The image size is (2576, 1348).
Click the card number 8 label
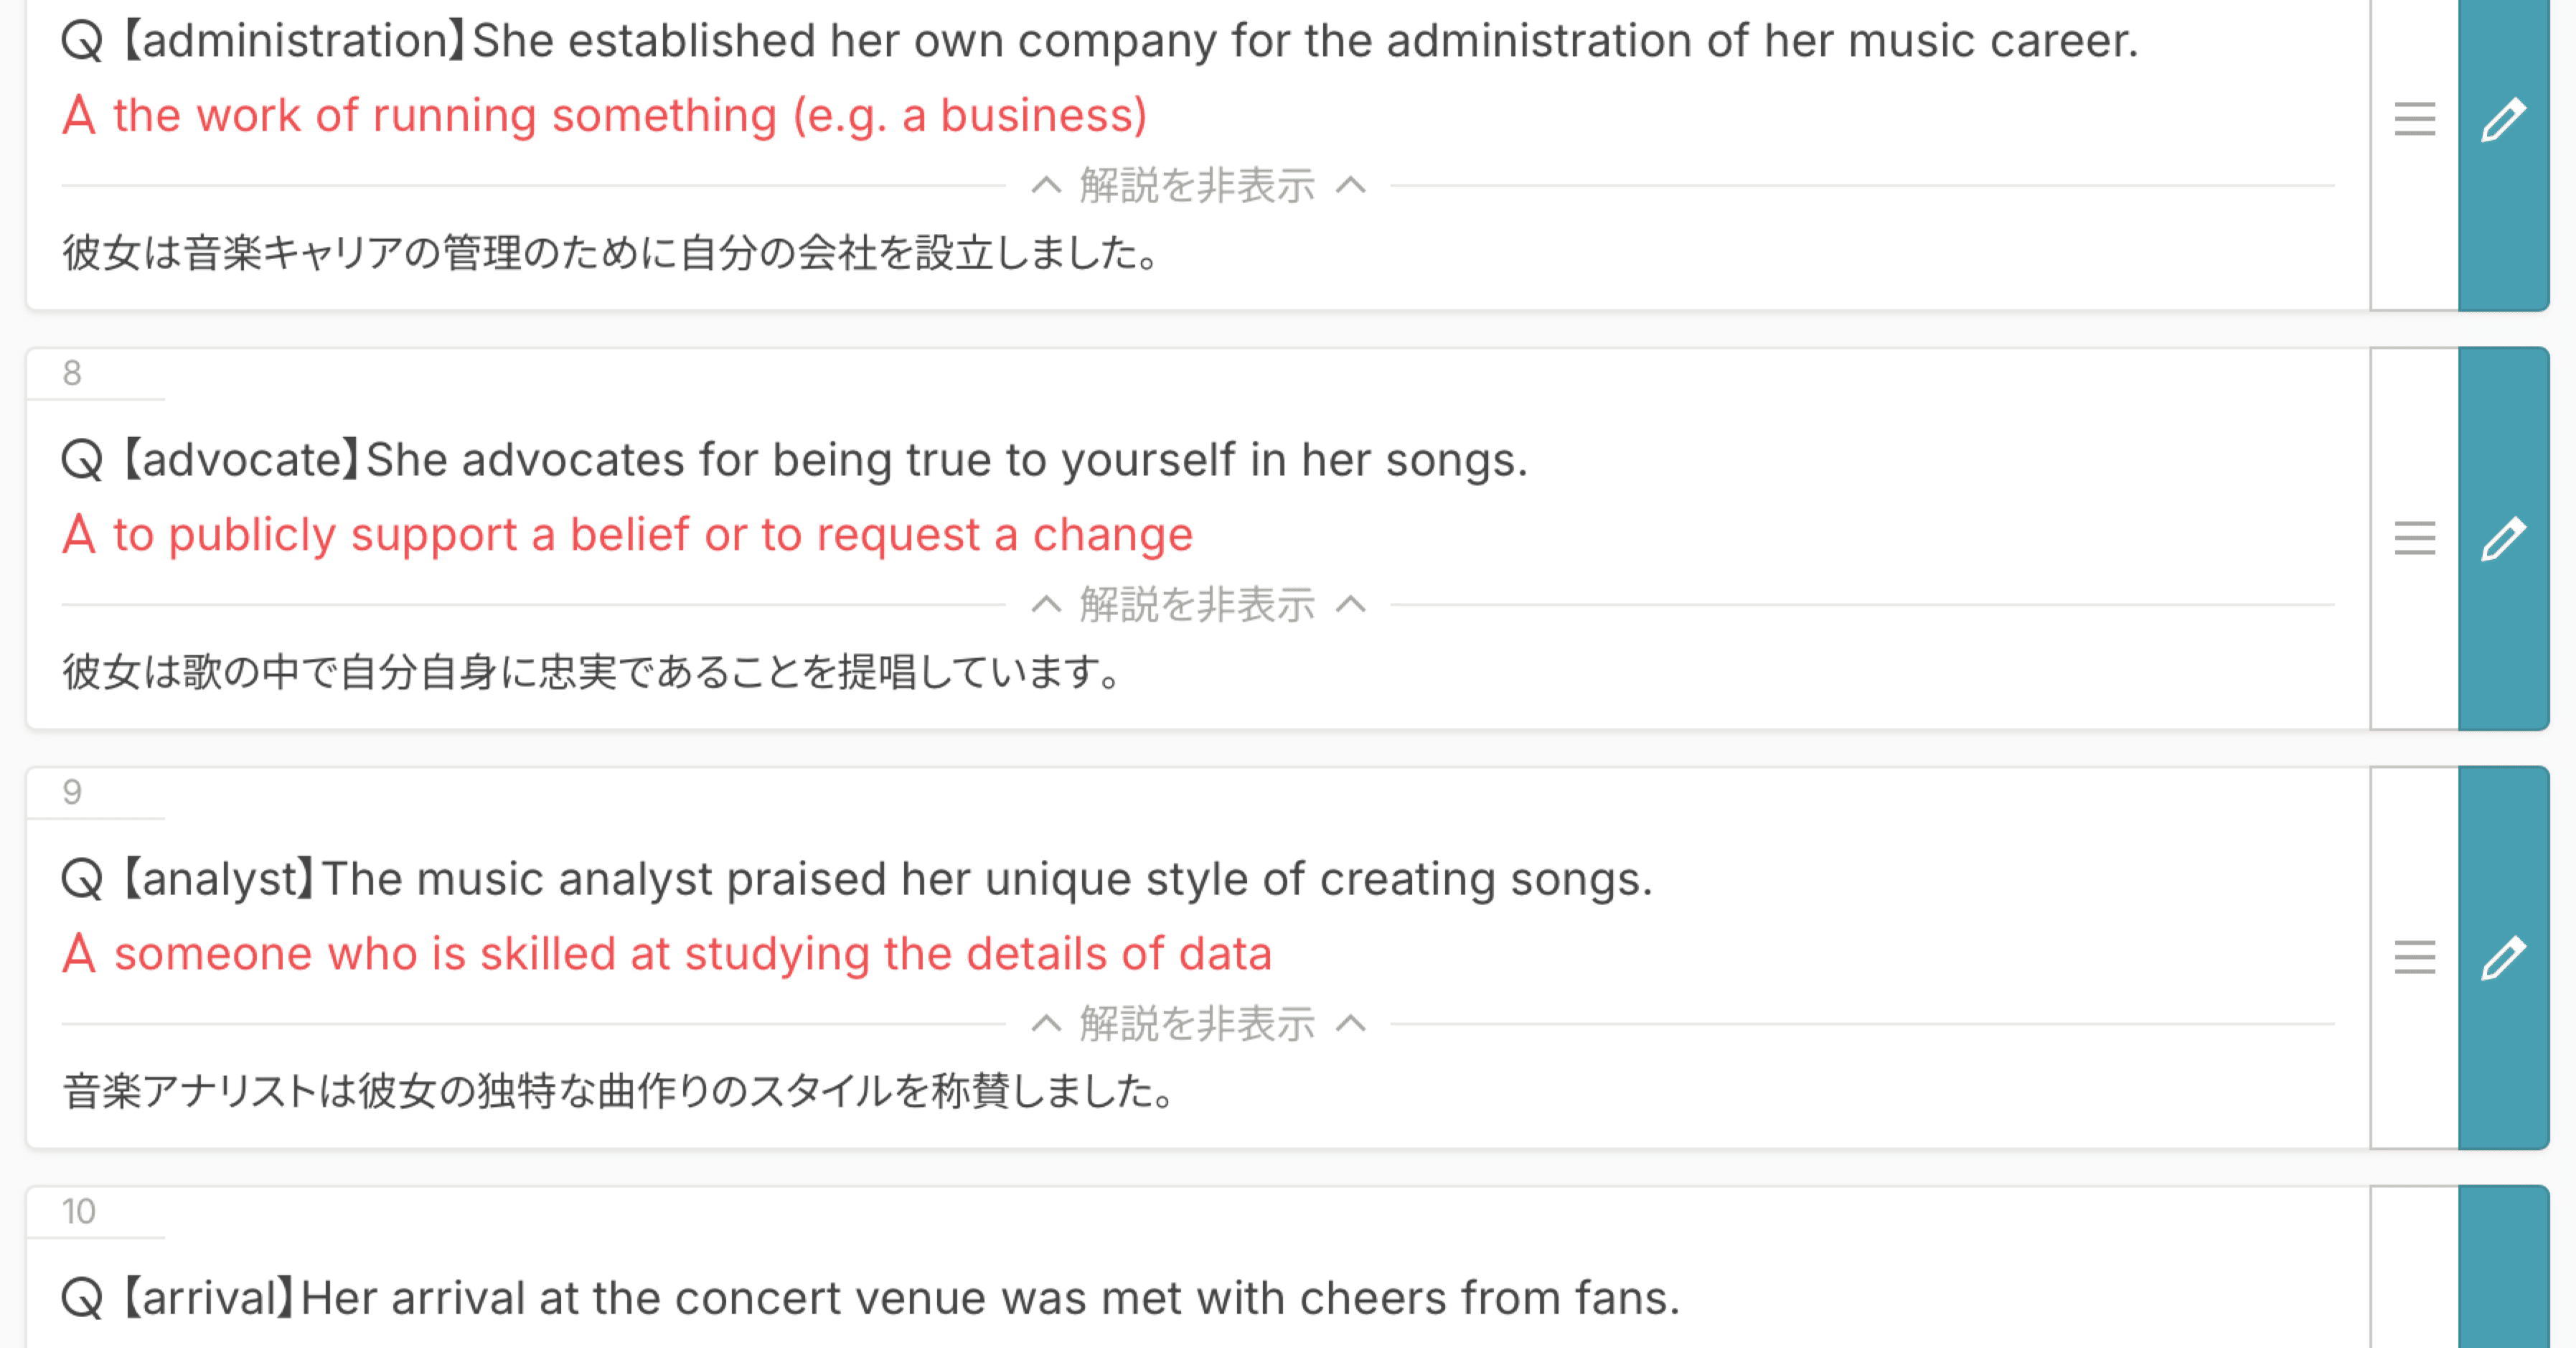click(x=72, y=373)
